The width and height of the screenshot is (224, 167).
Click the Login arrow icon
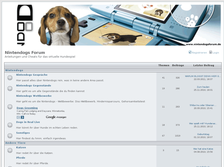pyautogui.click(x=210, y=52)
